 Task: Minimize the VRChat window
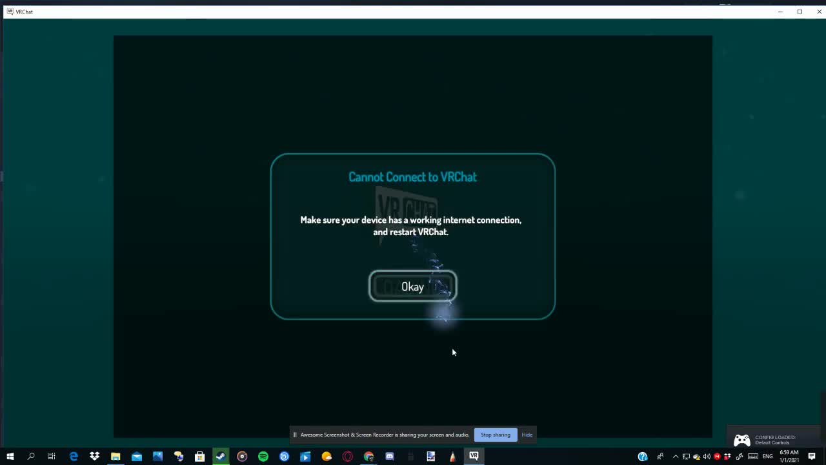coord(780,12)
